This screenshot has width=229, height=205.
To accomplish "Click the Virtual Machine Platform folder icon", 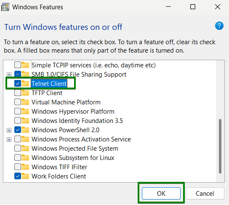I will click(25, 102).
